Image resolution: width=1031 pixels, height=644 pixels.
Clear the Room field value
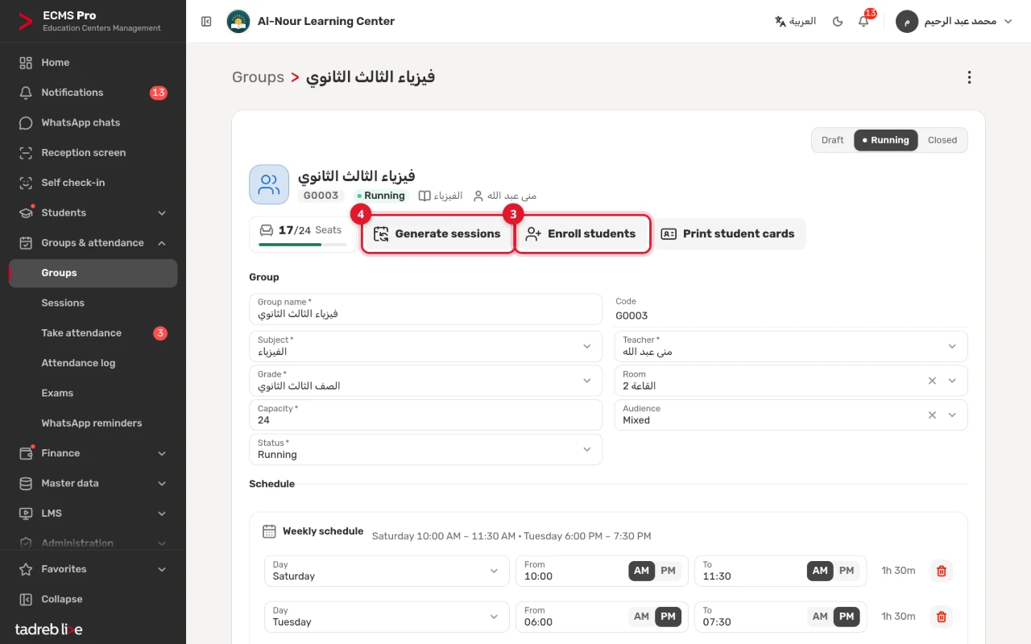(x=932, y=381)
